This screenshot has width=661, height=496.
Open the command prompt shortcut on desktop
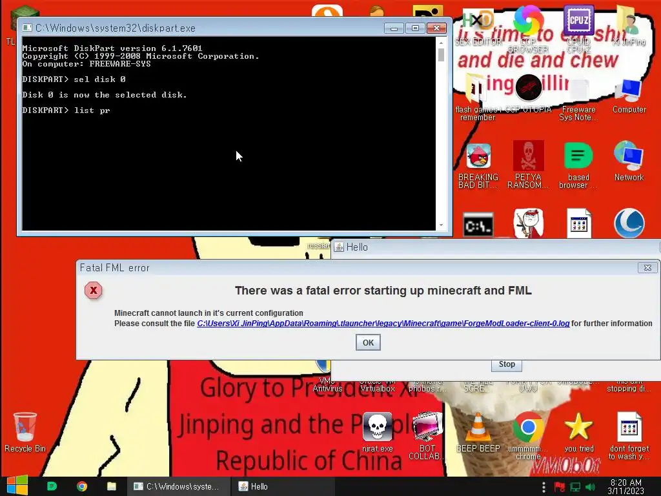click(478, 225)
